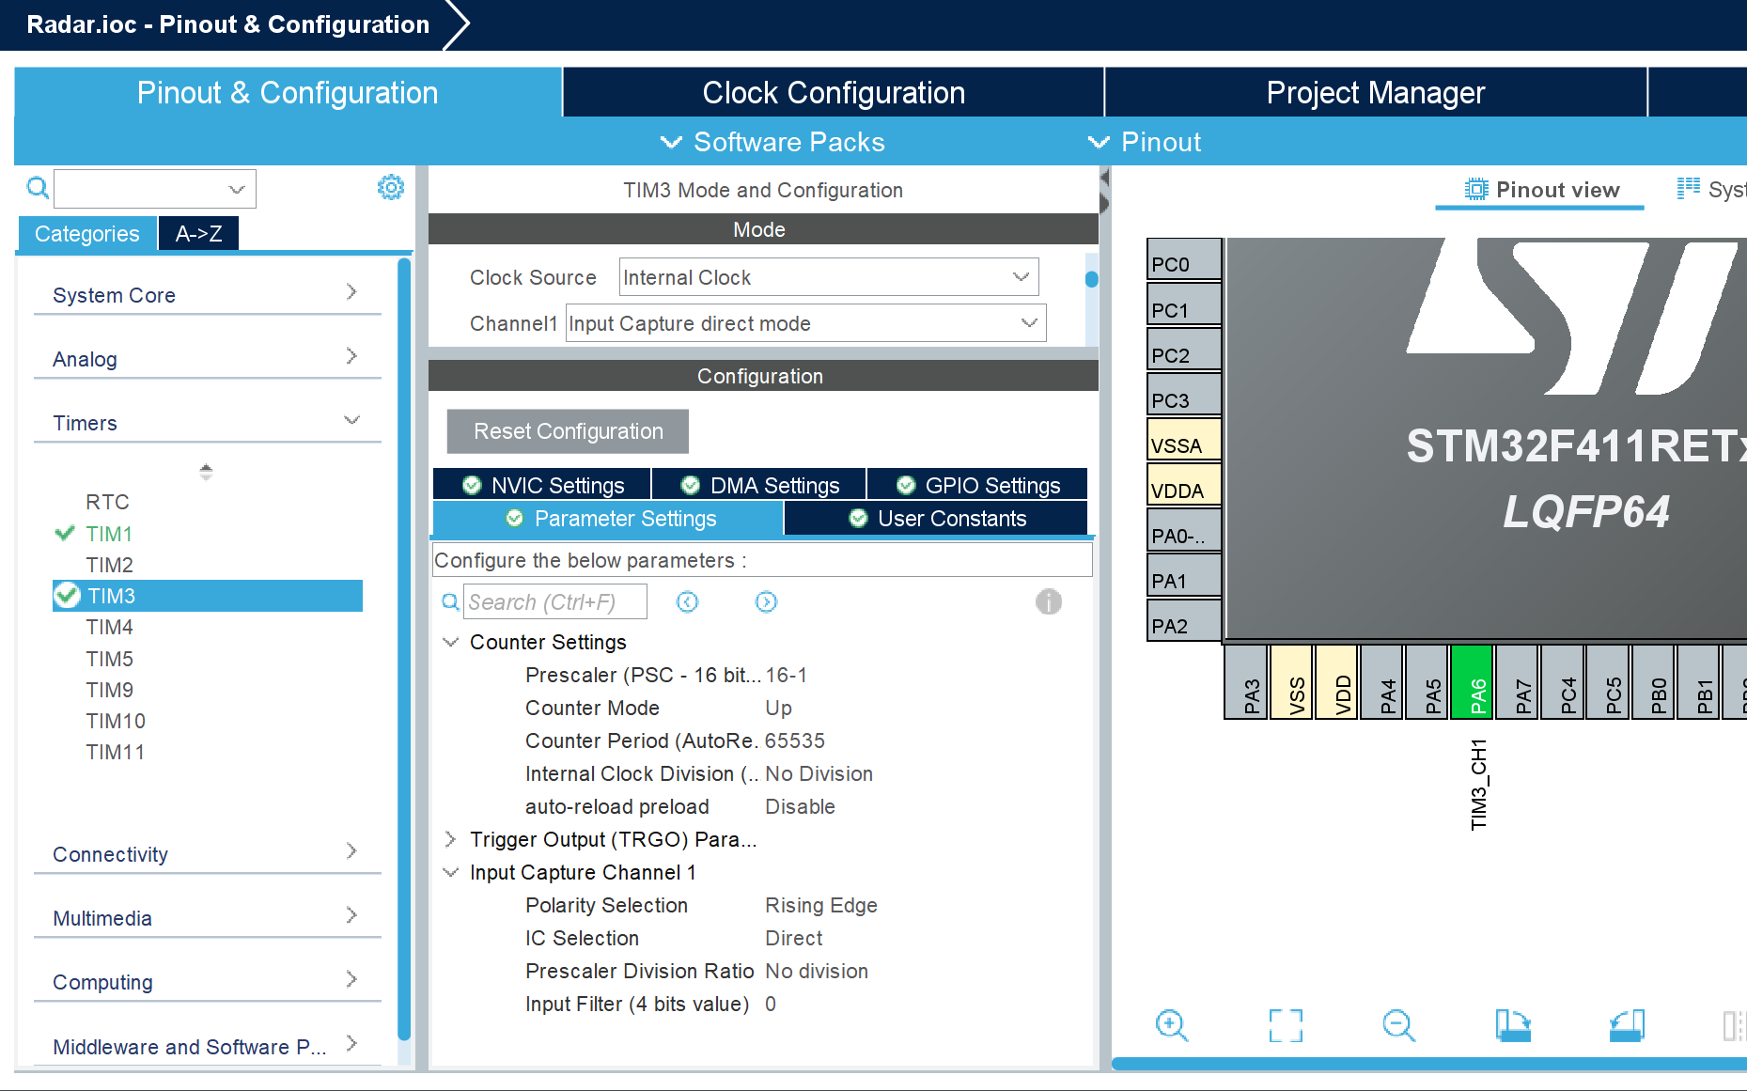Click the Pinout view chip icon
The image size is (1747, 1091).
[1476, 190]
